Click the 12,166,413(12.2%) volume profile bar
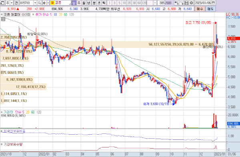This screenshot has width=240, height=157. pos(23,87)
